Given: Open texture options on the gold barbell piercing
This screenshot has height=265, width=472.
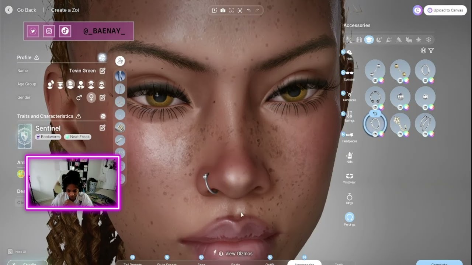Looking at the screenshot, I should 400,81.
